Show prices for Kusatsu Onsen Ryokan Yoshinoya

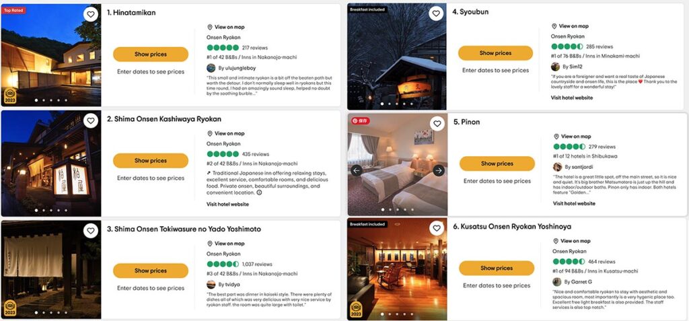pyautogui.click(x=497, y=268)
